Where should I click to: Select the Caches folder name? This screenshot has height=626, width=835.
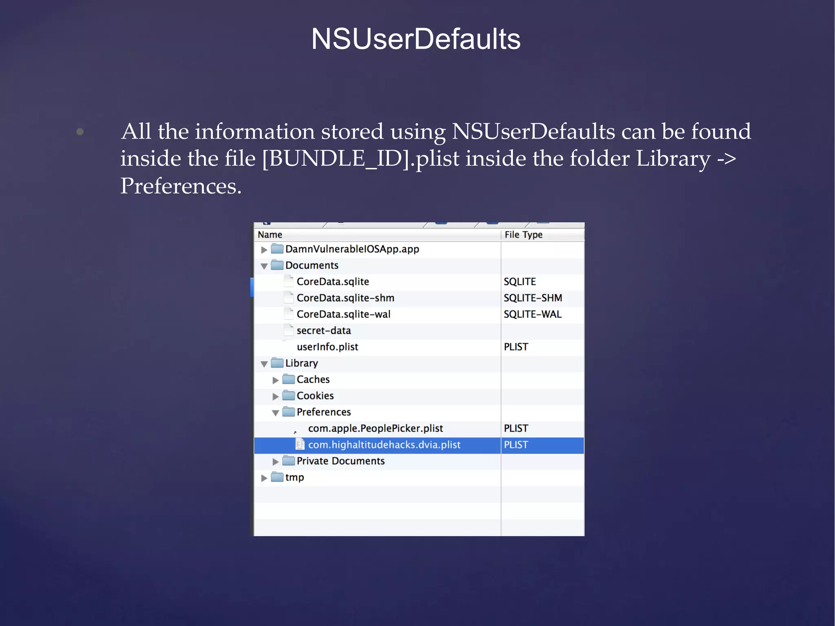pyautogui.click(x=313, y=379)
